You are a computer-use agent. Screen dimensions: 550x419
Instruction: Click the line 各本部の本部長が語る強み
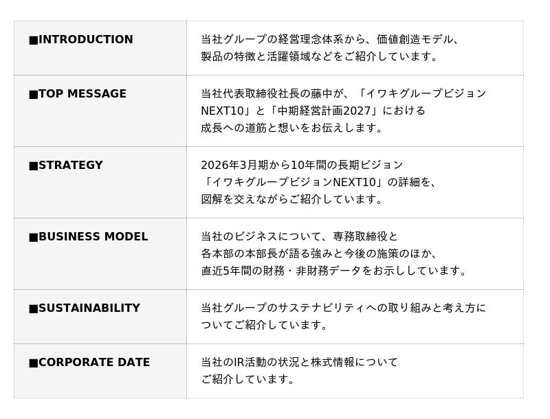click(x=320, y=253)
